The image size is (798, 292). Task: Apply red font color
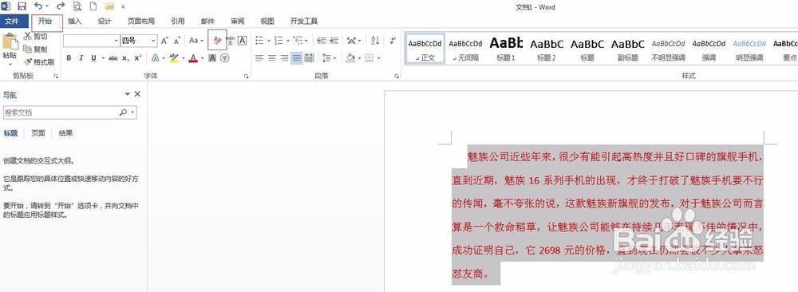click(193, 58)
